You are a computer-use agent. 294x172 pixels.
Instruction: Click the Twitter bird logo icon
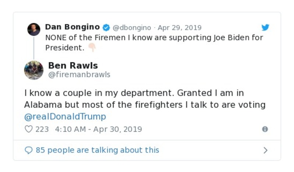click(x=265, y=28)
